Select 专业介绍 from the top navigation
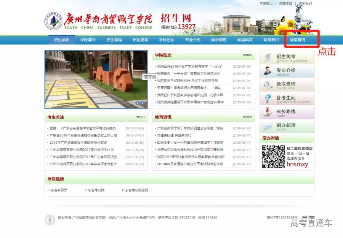Image resolution: width=343 pixels, height=238 pixels. click(192, 40)
